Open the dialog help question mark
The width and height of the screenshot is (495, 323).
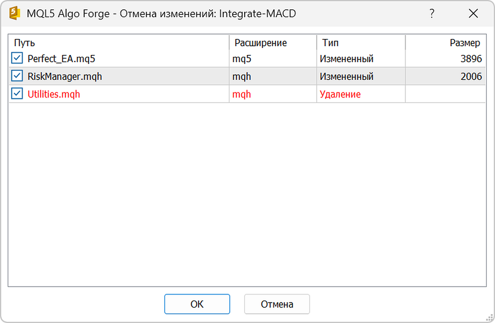(x=432, y=13)
